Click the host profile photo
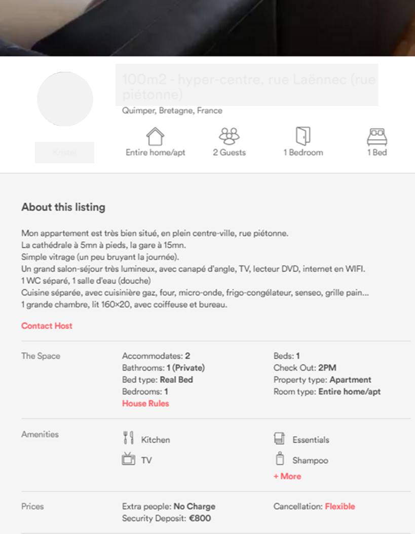This screenshot has height=534, width=415. click(65, 99)
